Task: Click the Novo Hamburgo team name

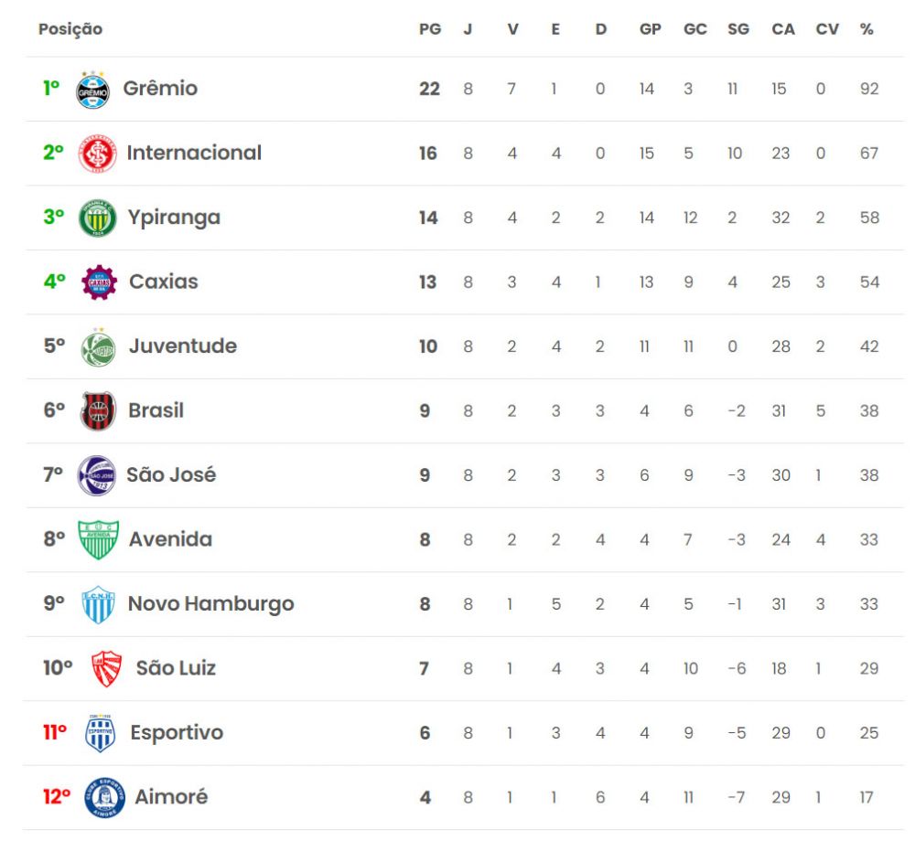Action: click(211, 604)
